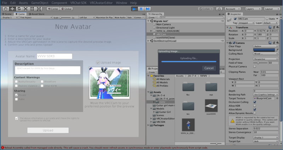Screen dimensions: 283x150
Task: Select the combined Transform tool
Action: tap(39, 9)
